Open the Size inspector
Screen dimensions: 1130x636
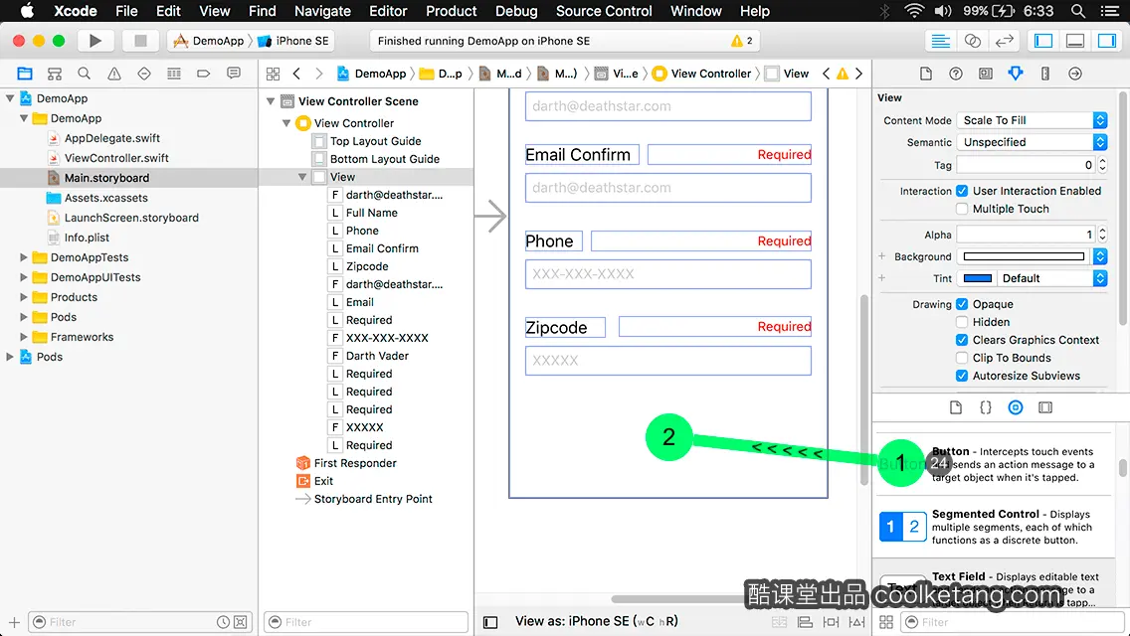(x=1045, y=74)
